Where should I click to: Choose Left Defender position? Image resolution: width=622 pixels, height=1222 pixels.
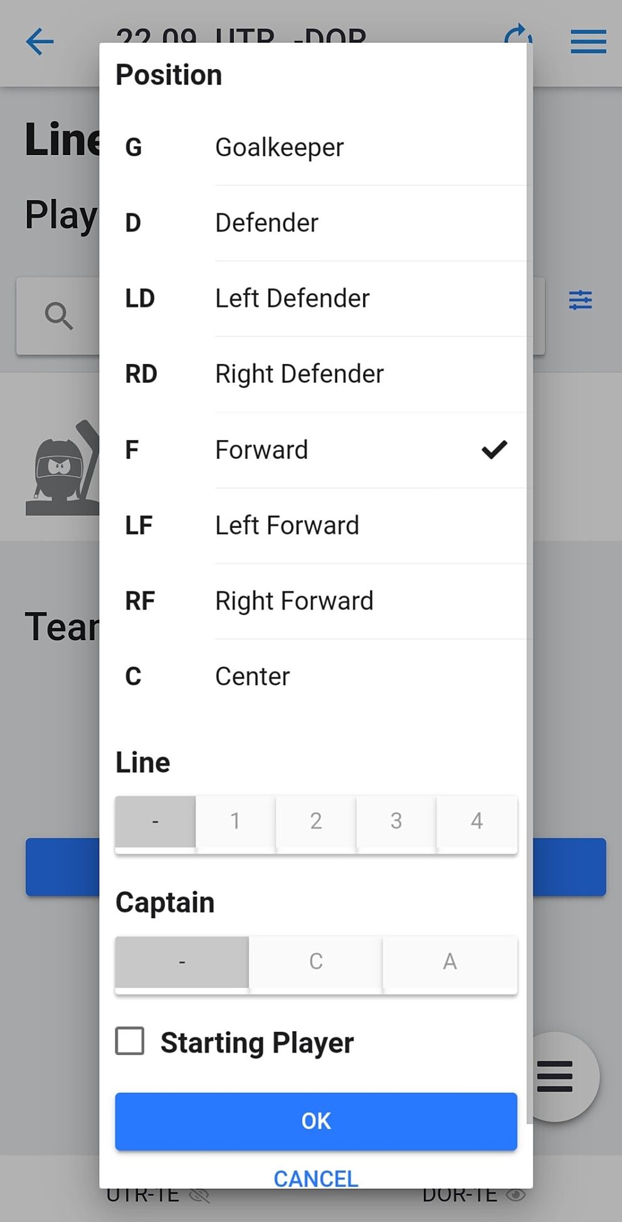(x=292, y=299)
